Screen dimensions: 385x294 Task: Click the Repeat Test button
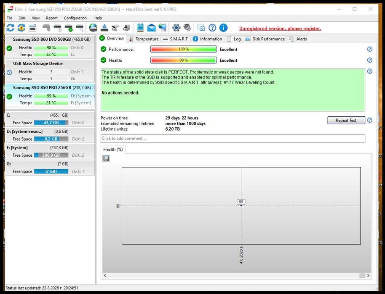click(x=346, y=120)
